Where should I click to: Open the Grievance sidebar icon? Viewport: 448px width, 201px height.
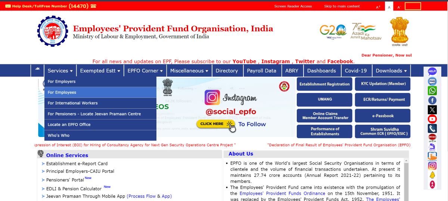click(432, 138)
